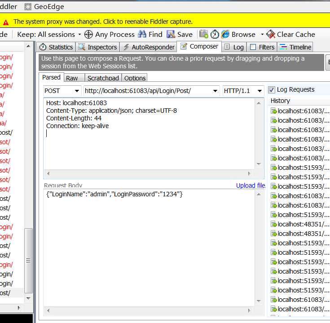Select the Parsed composer sub-tab
The image size is (330, 323).
click(51, 77)
